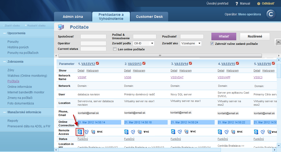281x152 pixels.
Task: Click the horizontal scrollbar thumb above table
Action: pyautogui.click(x=160, y=56)
